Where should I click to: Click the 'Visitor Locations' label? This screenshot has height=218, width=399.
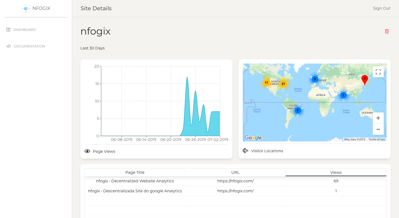(267, 151)
